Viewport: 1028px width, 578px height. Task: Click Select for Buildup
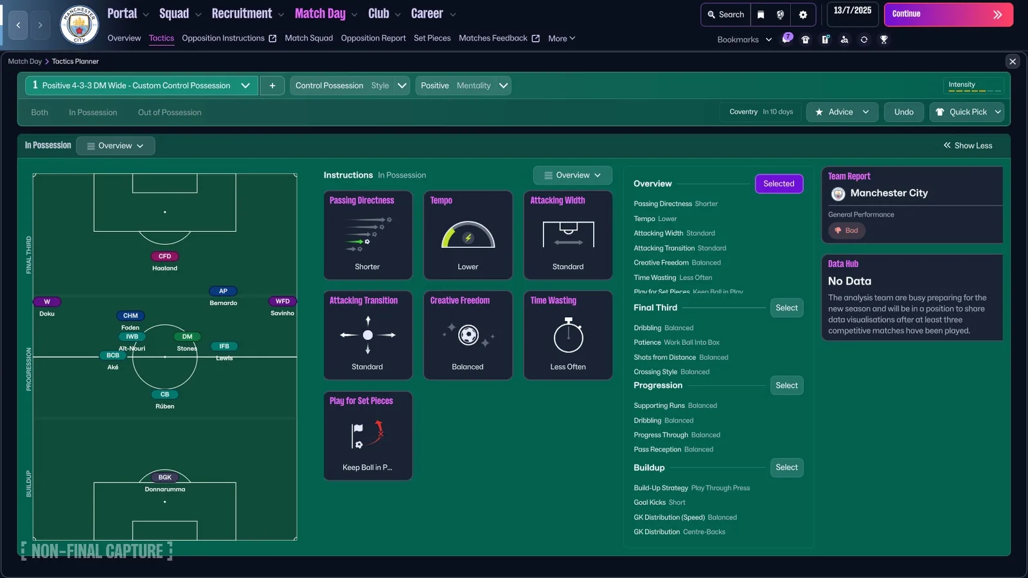coord(786,468)
